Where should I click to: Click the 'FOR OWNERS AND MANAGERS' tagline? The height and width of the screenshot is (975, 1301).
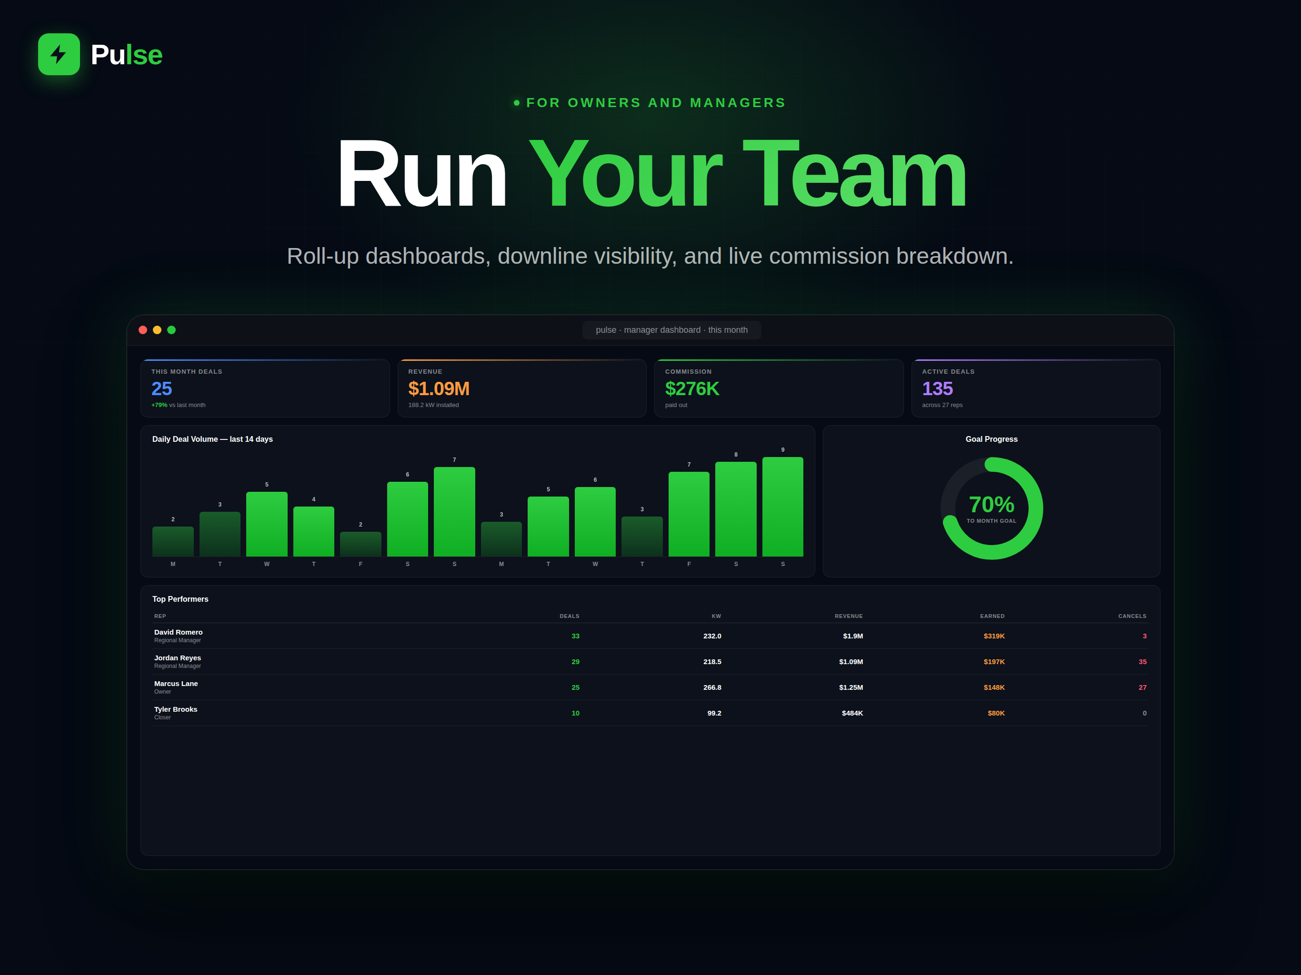tap(656, 103)
